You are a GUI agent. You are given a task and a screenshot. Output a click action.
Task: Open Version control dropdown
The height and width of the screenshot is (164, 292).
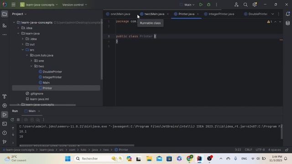tap(74, 5)
